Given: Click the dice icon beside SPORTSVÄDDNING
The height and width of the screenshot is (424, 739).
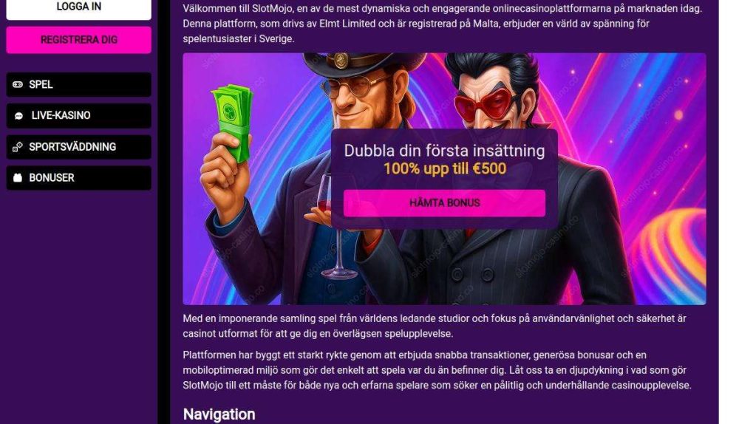Looking at the screenshot, I should point(18,147).
